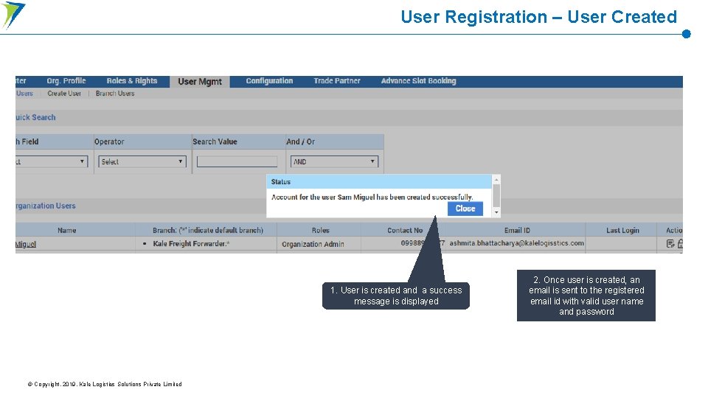708x398 pixels.
Task: Open the Branch Users sub-menu link
Action: click(x=115, y=94)
